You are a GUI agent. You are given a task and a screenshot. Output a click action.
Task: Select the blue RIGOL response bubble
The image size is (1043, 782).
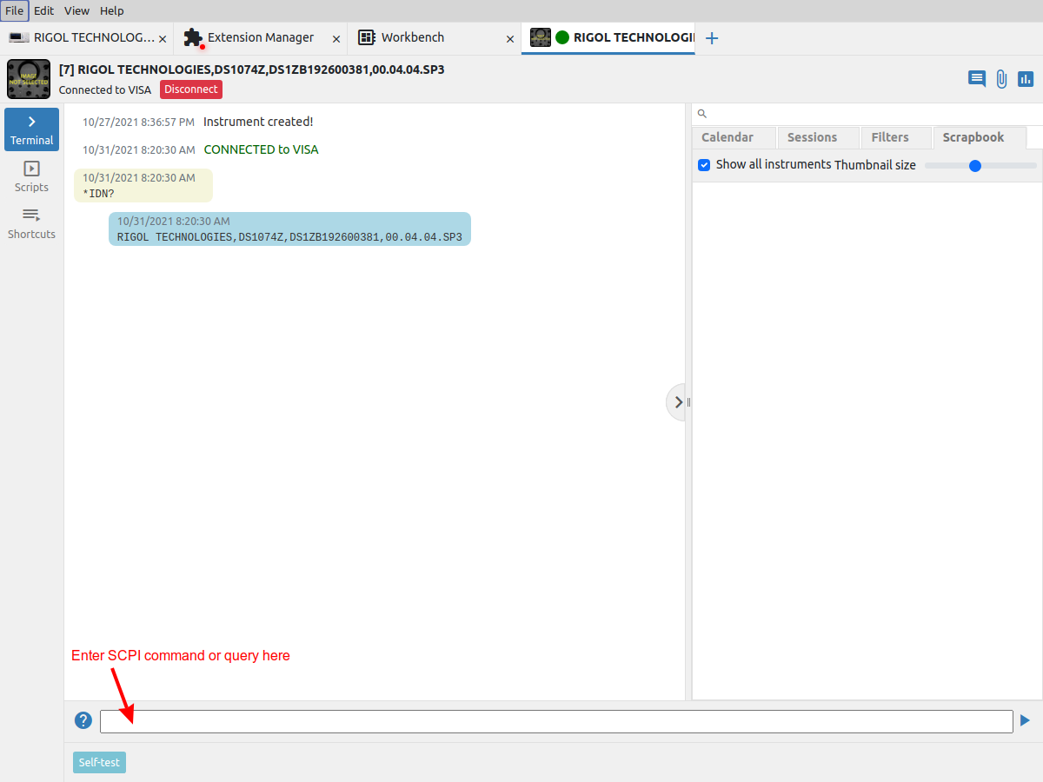click(289, 229)
